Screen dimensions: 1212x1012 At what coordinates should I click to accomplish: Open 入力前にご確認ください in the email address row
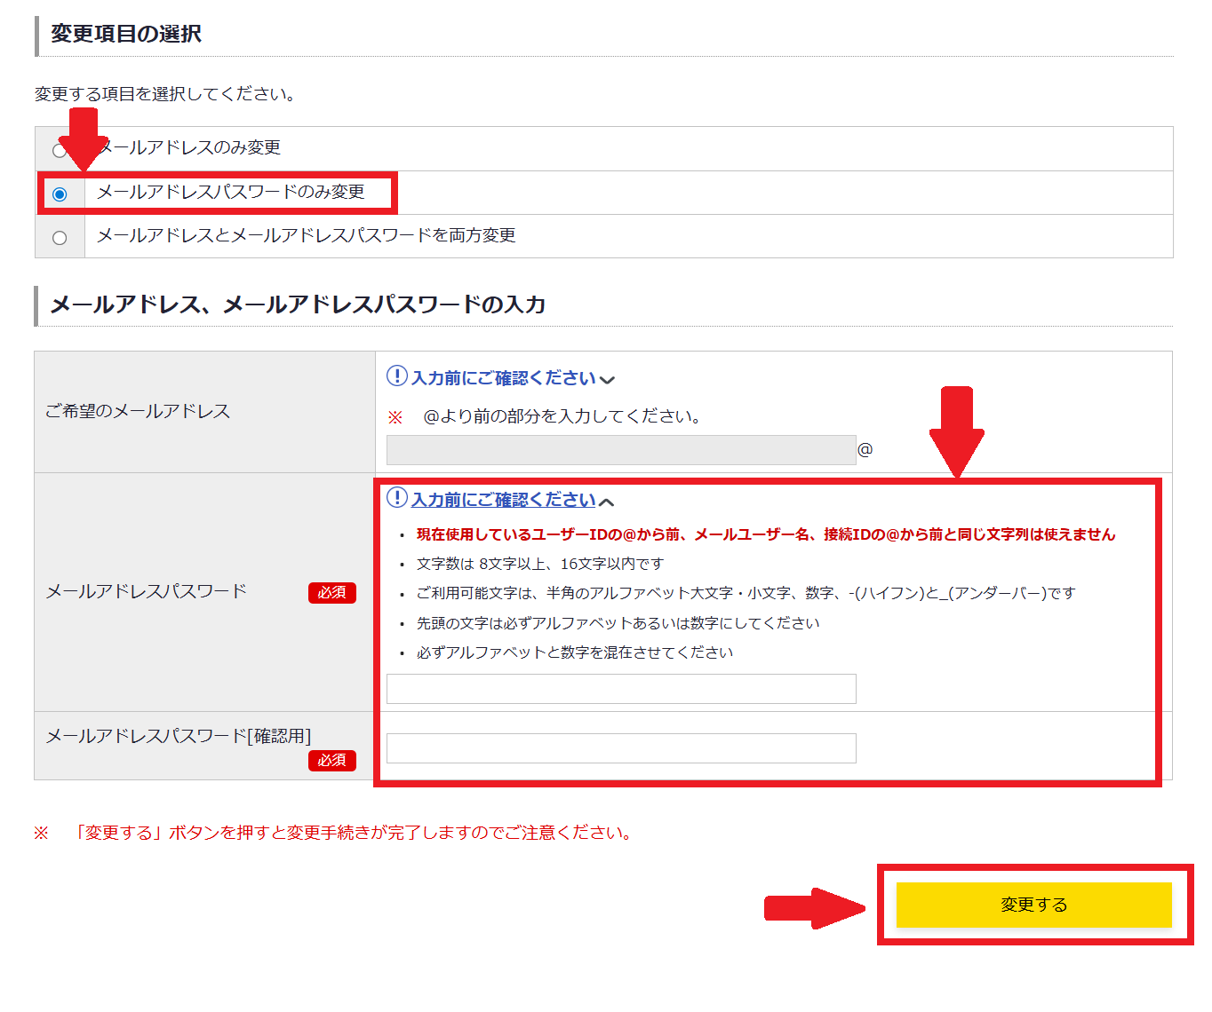(x=503, y=378)
